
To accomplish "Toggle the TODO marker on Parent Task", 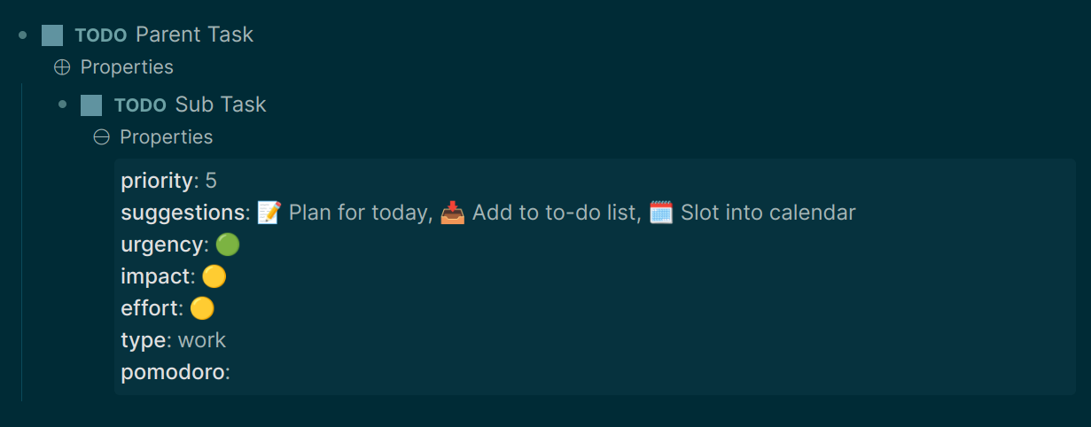I will pyautogui.click(x=101, y=35).
